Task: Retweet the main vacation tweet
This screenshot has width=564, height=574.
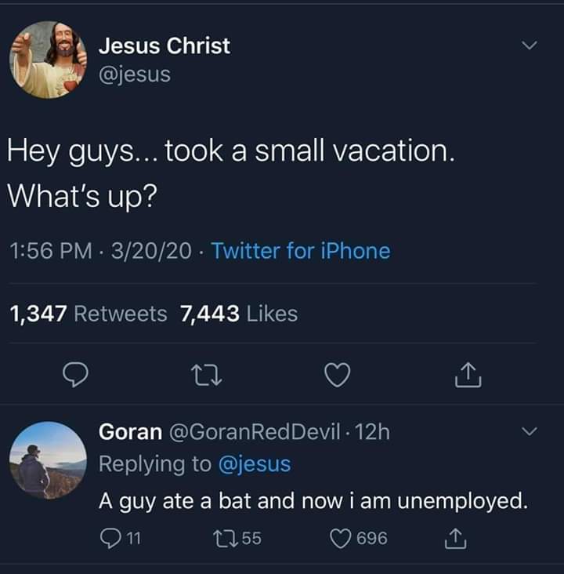Action: [x=208, y=377]
